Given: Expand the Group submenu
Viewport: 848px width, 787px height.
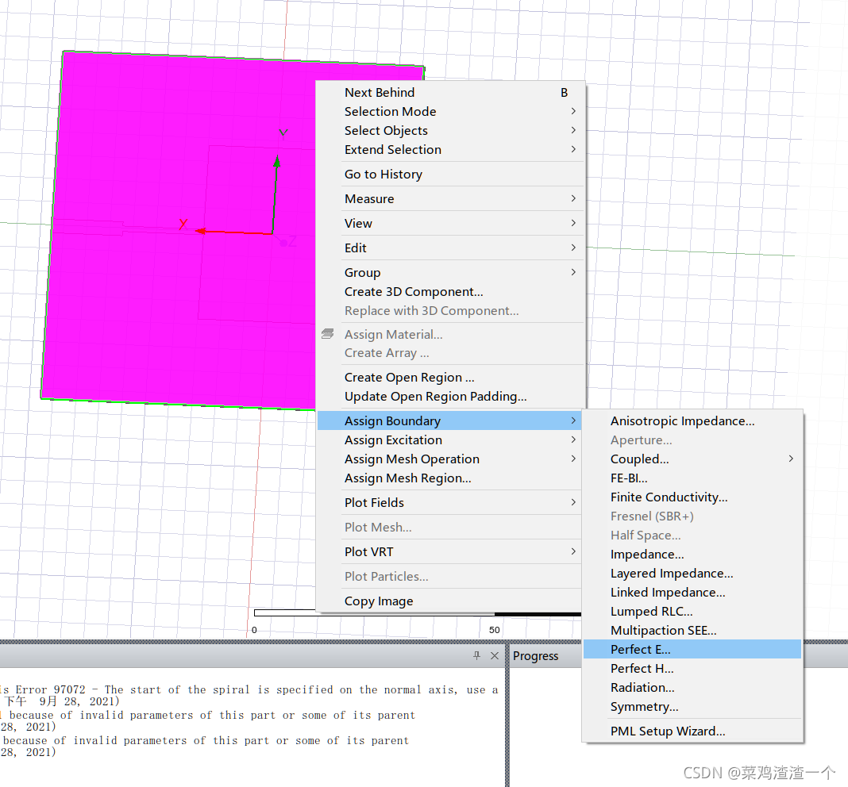Looking at the screenshot, I should pyautogui.click(x=450, y=272).
